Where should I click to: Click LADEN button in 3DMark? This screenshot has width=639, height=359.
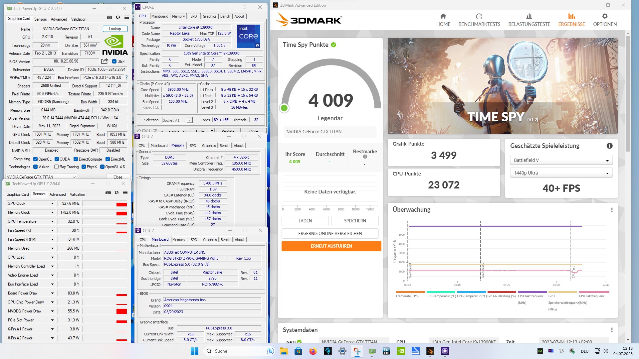pos(305,221)
